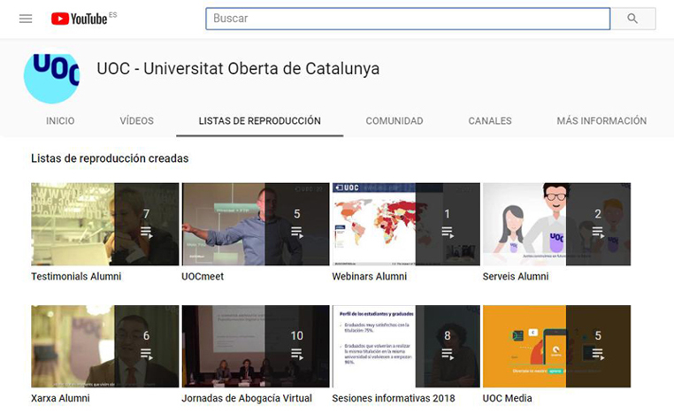Click playlist icon on Jornadas de Abogacía

tap(297, 354)
